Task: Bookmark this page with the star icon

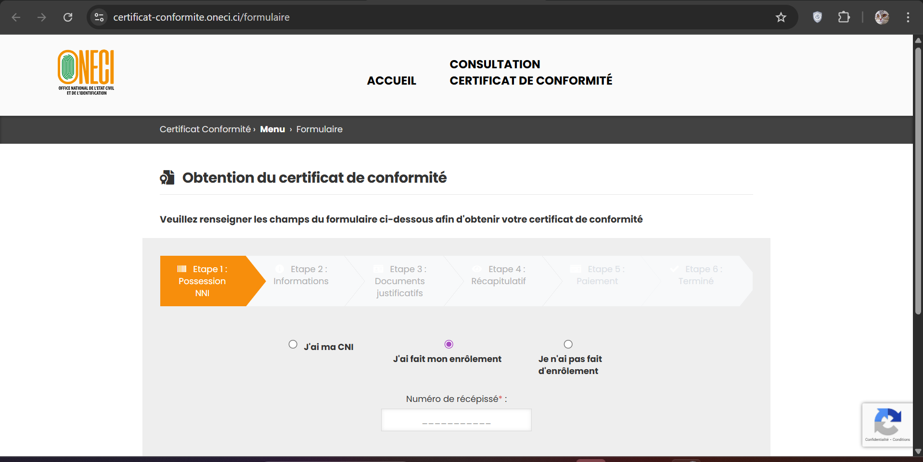Action: point(781,17)
